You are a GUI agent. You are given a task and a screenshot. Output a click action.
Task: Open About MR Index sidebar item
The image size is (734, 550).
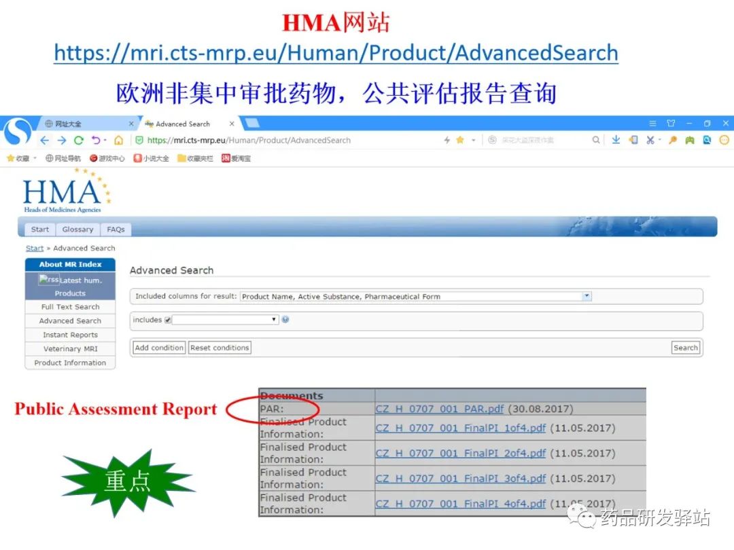click(70, 264)
